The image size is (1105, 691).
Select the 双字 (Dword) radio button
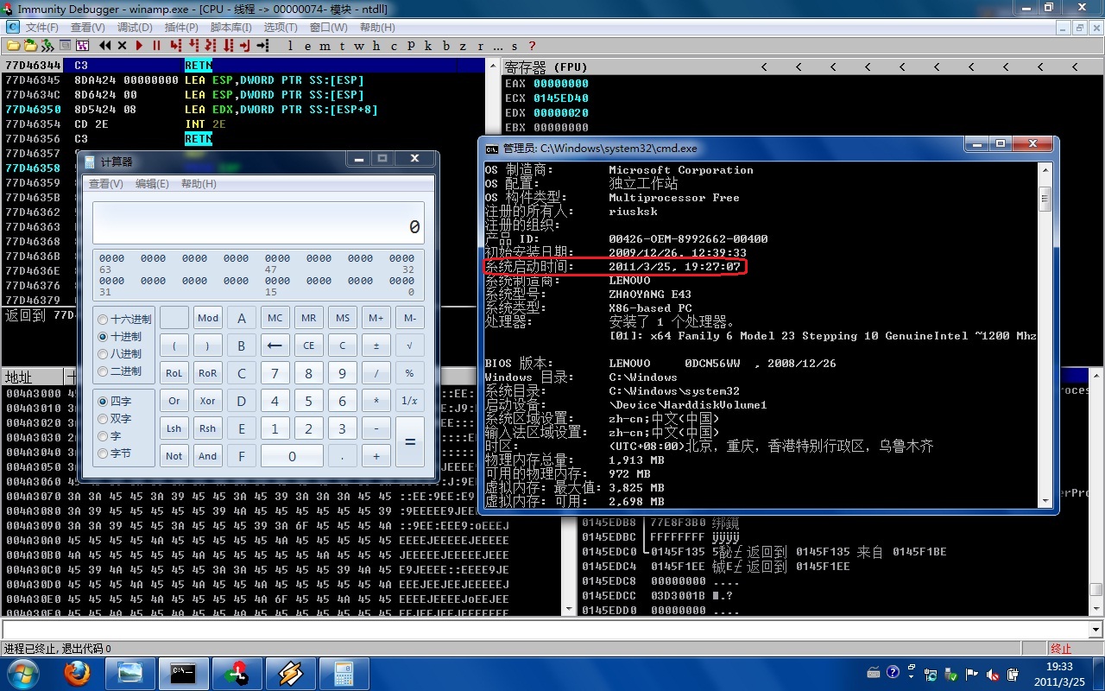[x=115, y=418]
